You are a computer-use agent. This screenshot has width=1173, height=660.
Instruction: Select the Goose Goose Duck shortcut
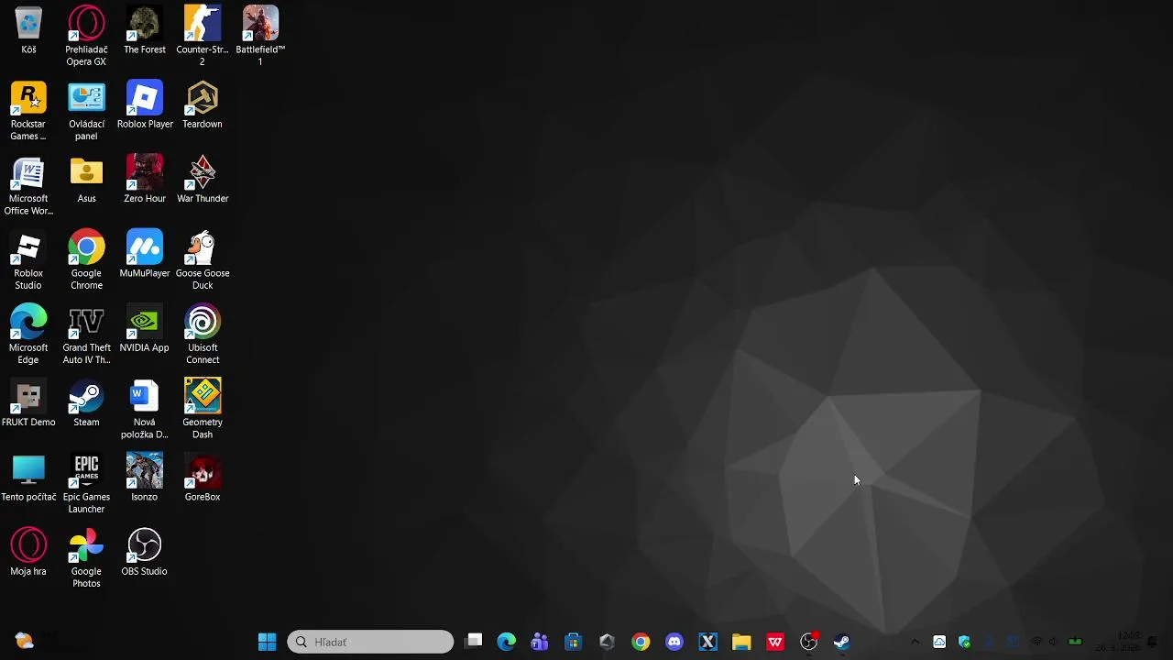[203, 260]
